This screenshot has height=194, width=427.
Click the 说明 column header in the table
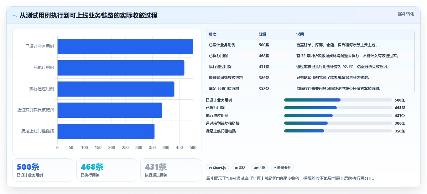(300, 34)
